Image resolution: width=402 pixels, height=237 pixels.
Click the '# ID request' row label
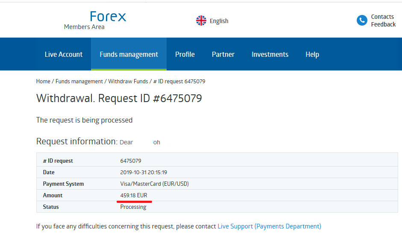[58, 161]
